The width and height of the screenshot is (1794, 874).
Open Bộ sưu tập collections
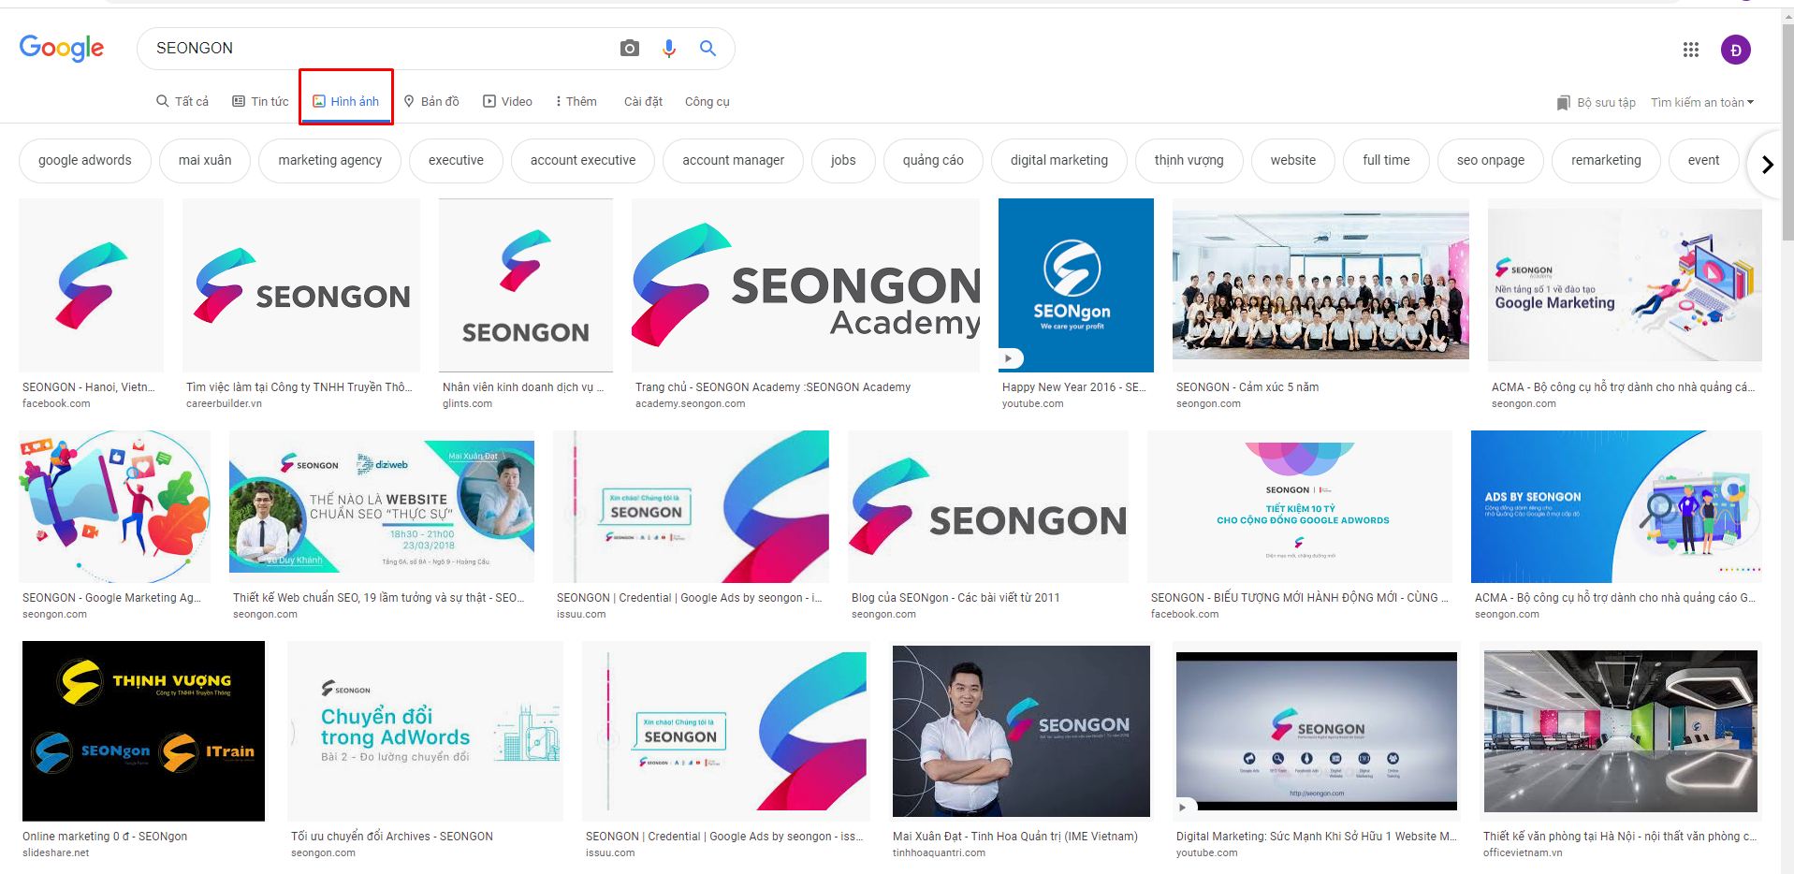(1597, 102)
